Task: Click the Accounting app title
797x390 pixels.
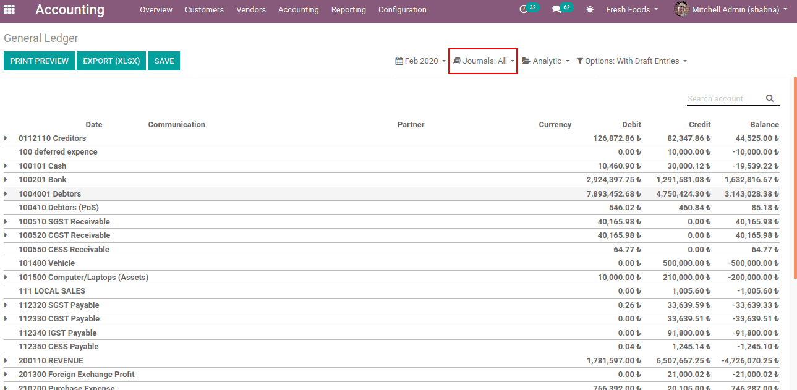Action: click(70, 9)
